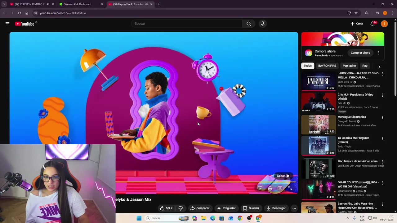Open options for Cris MJ - Presidente video
This screenshot has width=397, height=223.
pyautogui.click(x=382, y=95)
